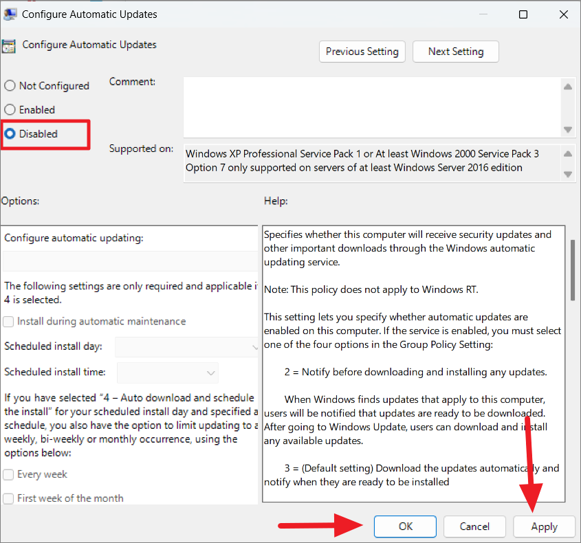
Task: Click Supported on scroll up arrow
Action: point(568,154)
